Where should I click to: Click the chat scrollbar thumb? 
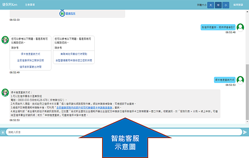click(247, 92)
